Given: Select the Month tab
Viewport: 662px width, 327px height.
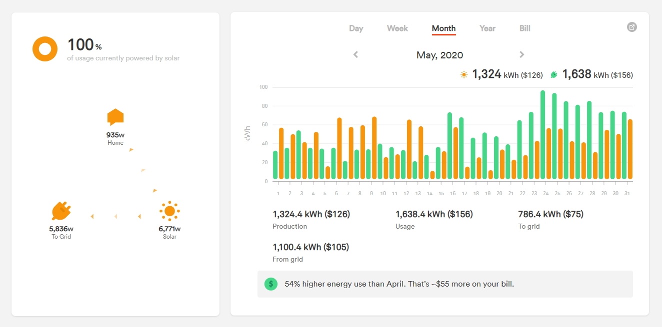Looking at the screenshot, I should 443,28.
